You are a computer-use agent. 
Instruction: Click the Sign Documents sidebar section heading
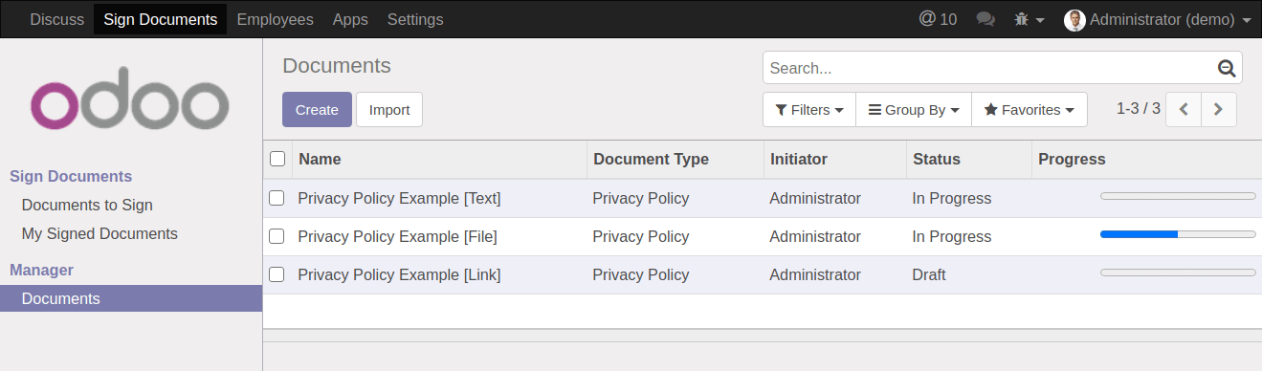click(x=71, y=176)
